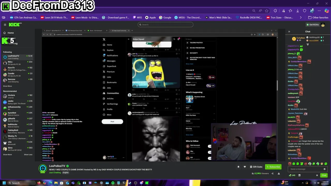Open gifted1k recommended channel
This screenshot has width=331, height=186.
(x=18, y=120)
